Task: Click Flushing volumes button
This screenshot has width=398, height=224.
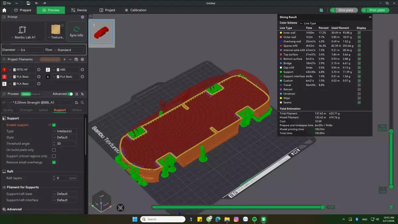Action: 50,59
